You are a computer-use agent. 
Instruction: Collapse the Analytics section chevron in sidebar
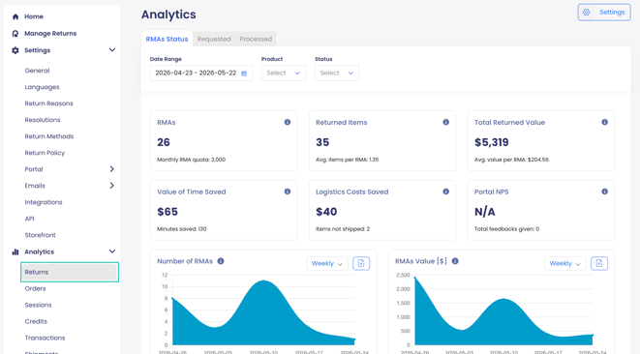tap(112, 251)
